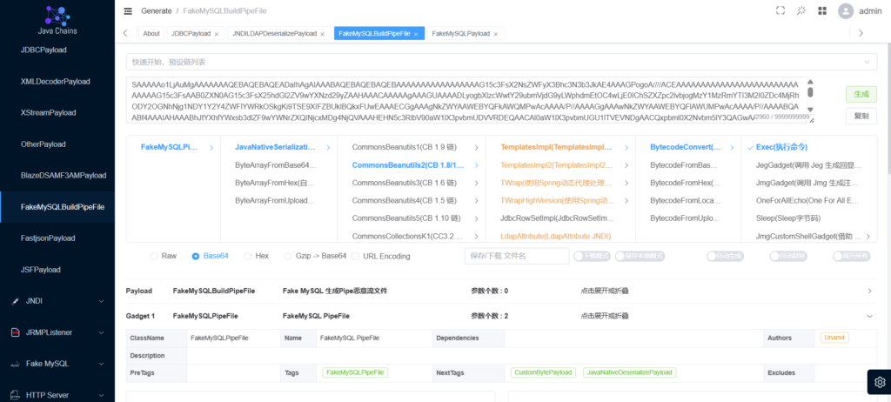Toggle fullscreen mode icon in header
The height and width of the screenshot is (402, 891).
click(x=780, y=10)
